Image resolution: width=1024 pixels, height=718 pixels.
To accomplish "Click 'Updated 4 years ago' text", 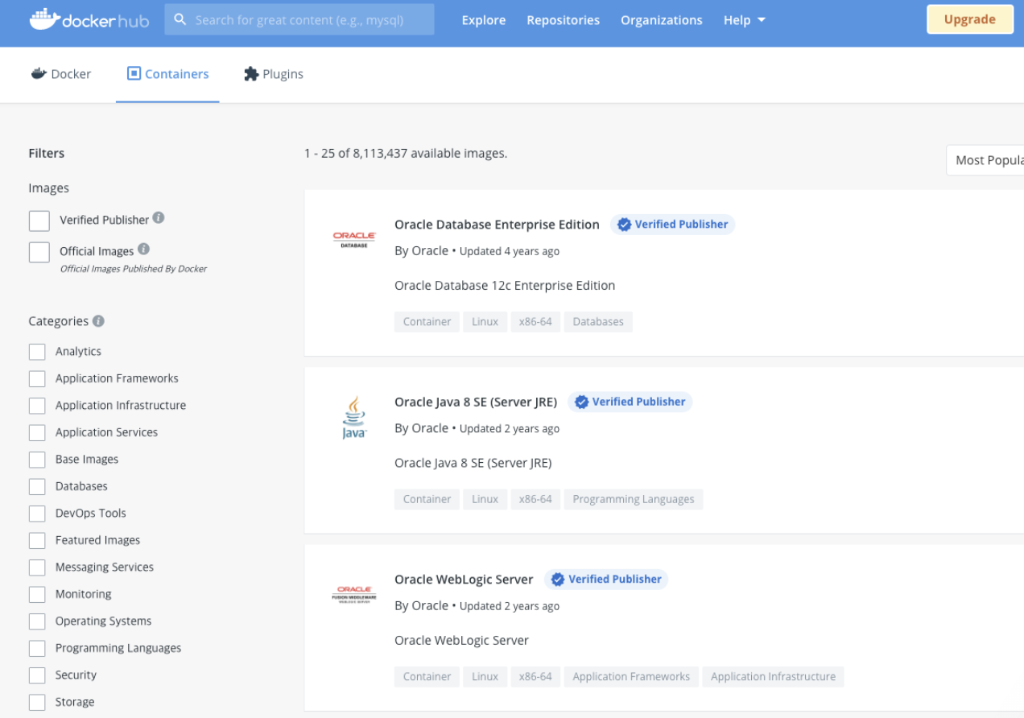I will pyautogui.click(x=510, y=251).
